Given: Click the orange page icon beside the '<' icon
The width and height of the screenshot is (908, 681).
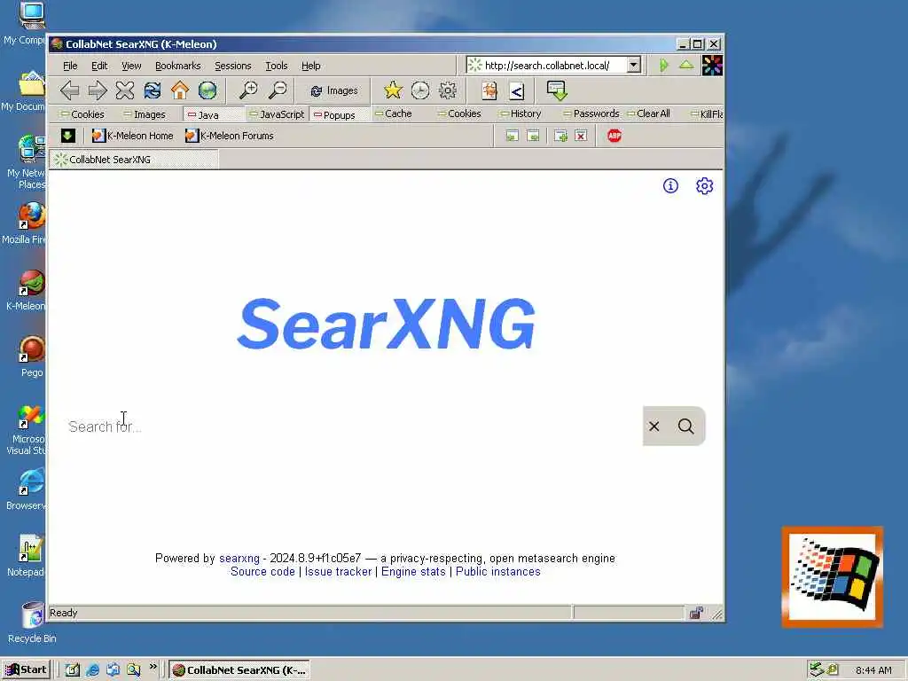Looking at the screenshot, I should [489, 90].
